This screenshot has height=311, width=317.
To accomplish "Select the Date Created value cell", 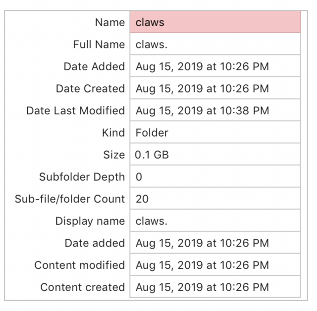I will pos(215,88).
